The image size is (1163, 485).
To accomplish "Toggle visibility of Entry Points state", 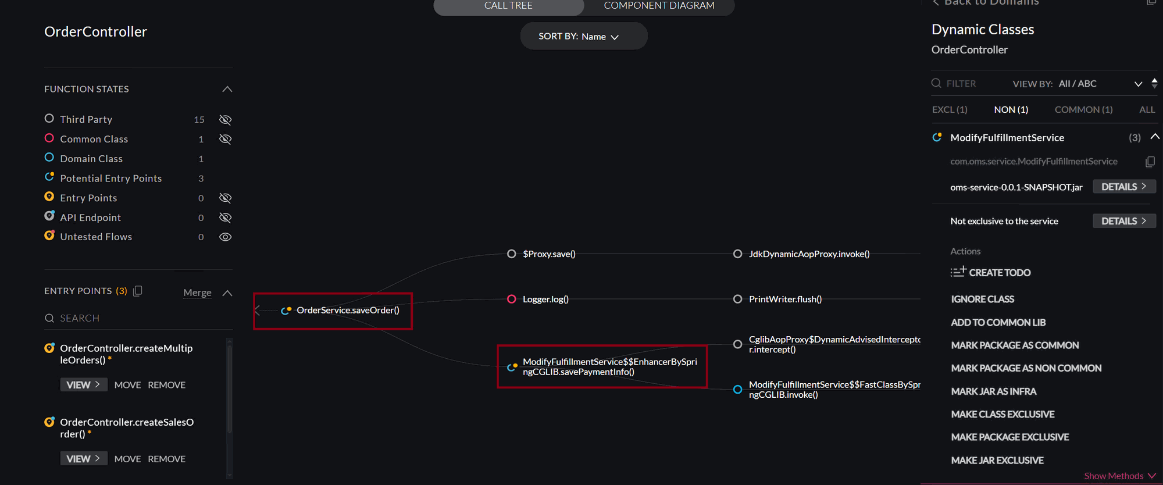I will pyautogui.click(x=225, y=198).
